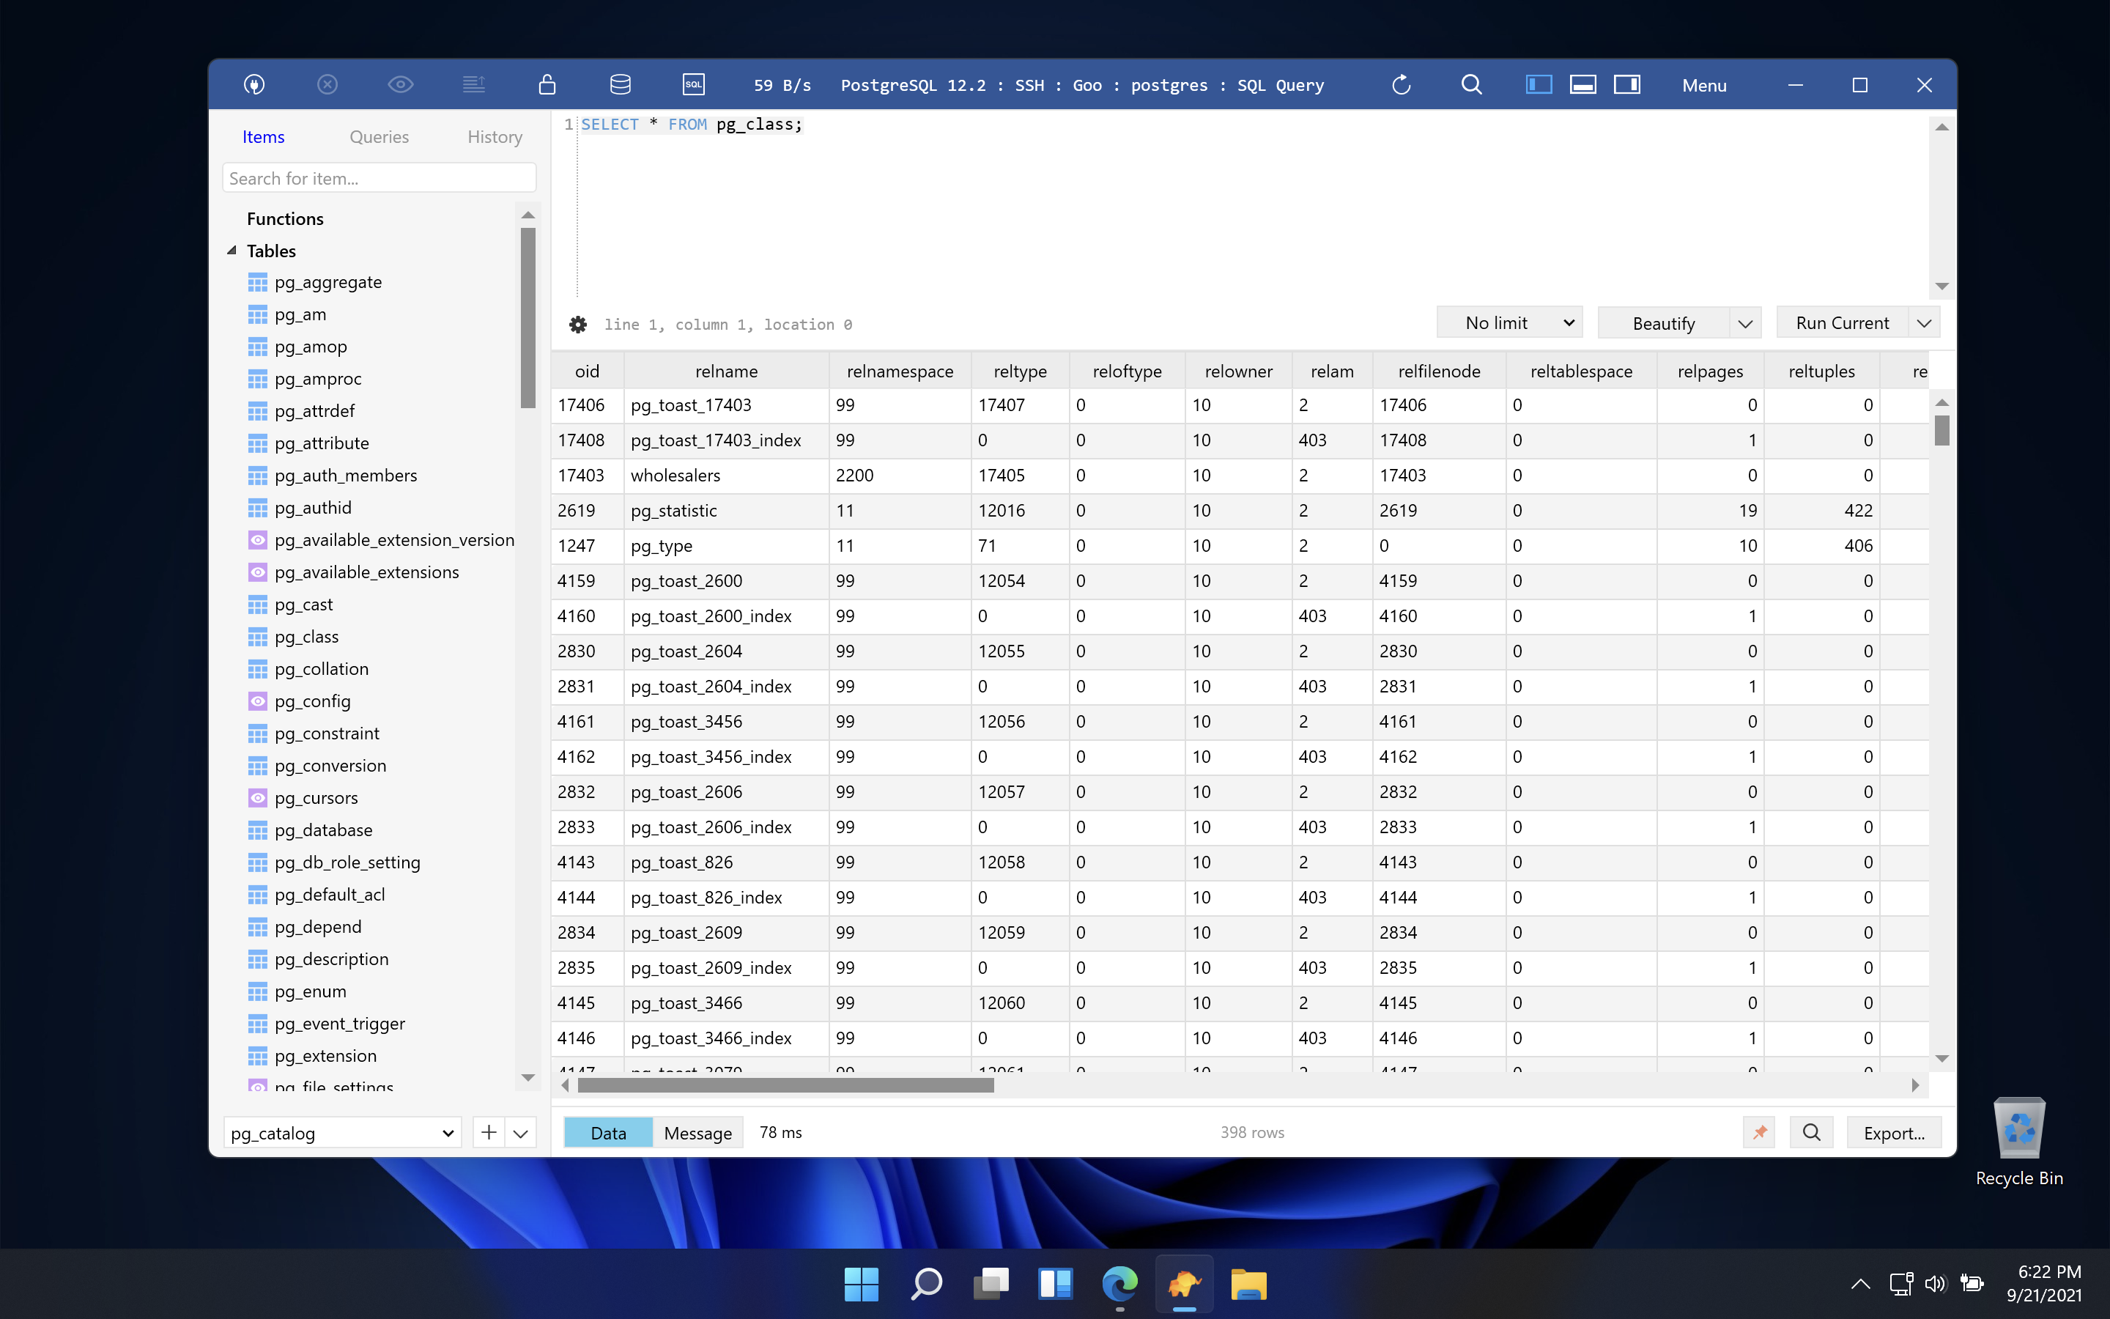Toggle the right panel visibility
This screenshot has width=2110, height=1319.
click(1628, 84)
